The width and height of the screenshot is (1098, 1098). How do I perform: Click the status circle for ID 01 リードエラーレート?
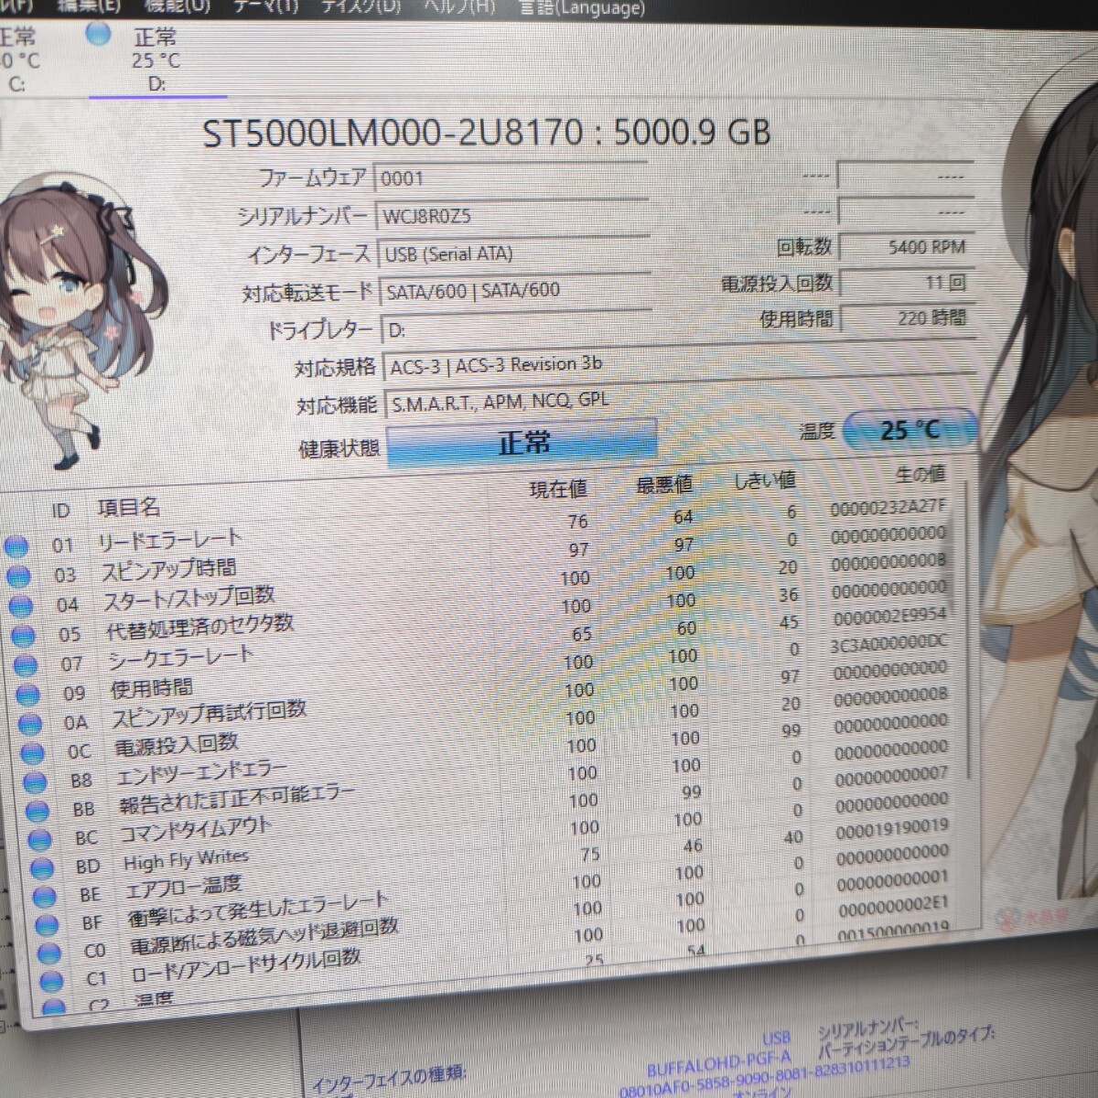16,547
